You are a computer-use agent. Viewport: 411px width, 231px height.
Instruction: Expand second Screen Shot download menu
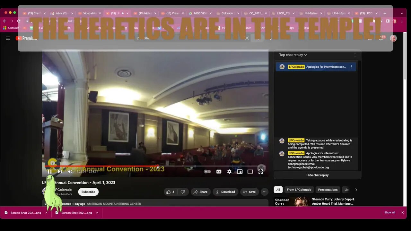(x=97, y=213)
